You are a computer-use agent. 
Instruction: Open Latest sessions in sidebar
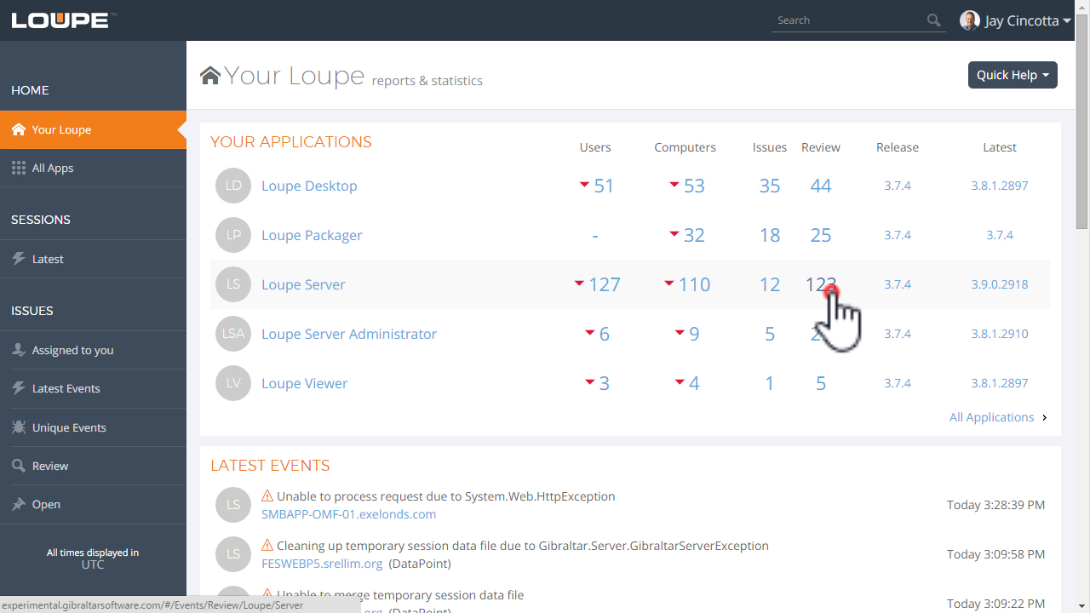point(93,259)
